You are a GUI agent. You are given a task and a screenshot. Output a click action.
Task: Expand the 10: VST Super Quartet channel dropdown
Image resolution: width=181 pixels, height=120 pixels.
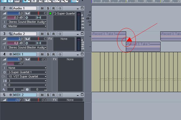point(27,76)
